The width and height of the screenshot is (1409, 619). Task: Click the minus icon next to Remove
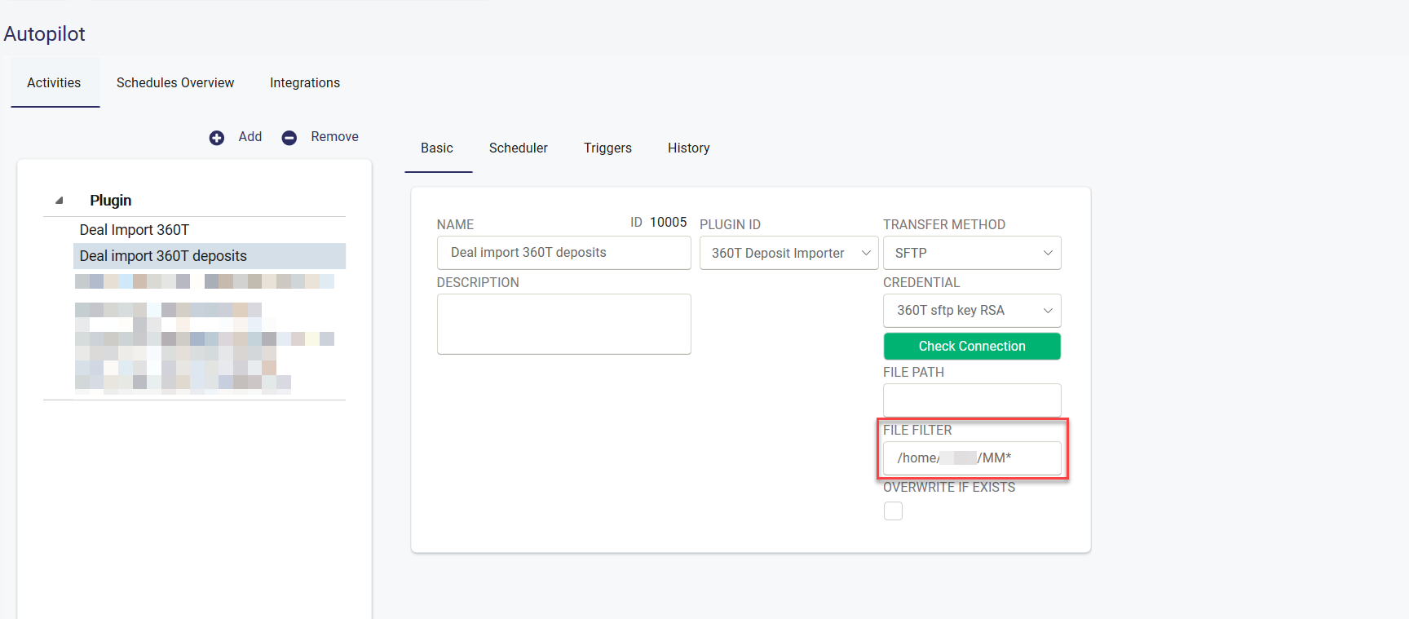pos(289,138)
